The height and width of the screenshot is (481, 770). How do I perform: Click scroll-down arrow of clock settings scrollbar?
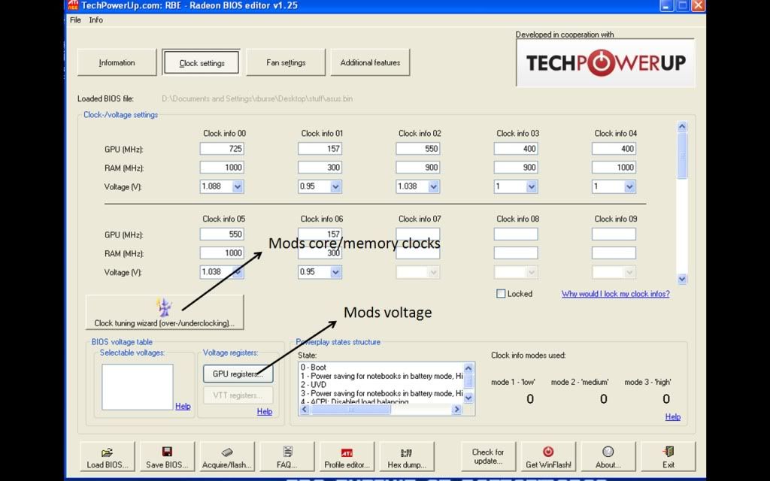[682, 279]
